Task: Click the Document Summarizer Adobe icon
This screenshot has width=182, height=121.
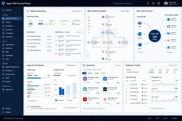Action: click(x=85, y=99)
